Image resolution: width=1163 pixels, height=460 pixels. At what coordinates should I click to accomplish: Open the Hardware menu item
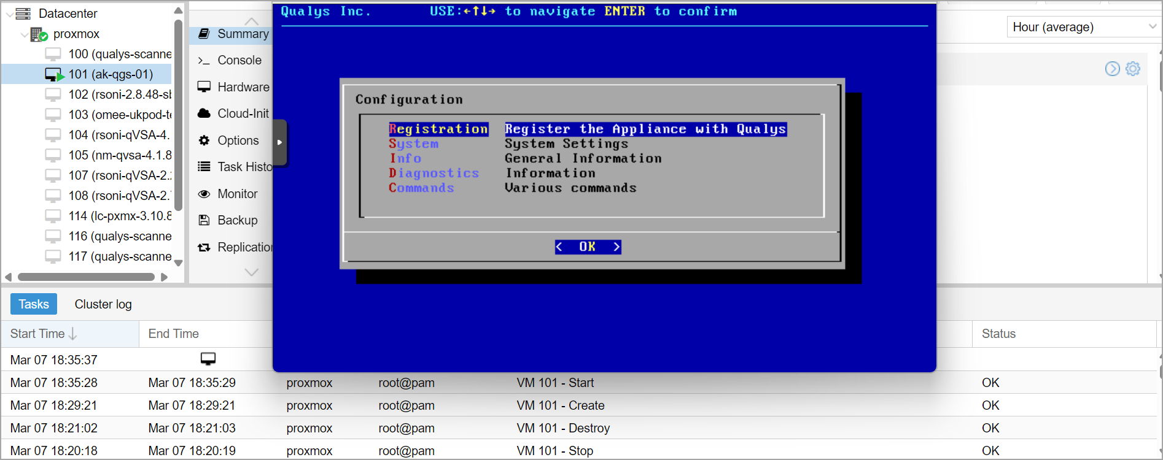230,87
